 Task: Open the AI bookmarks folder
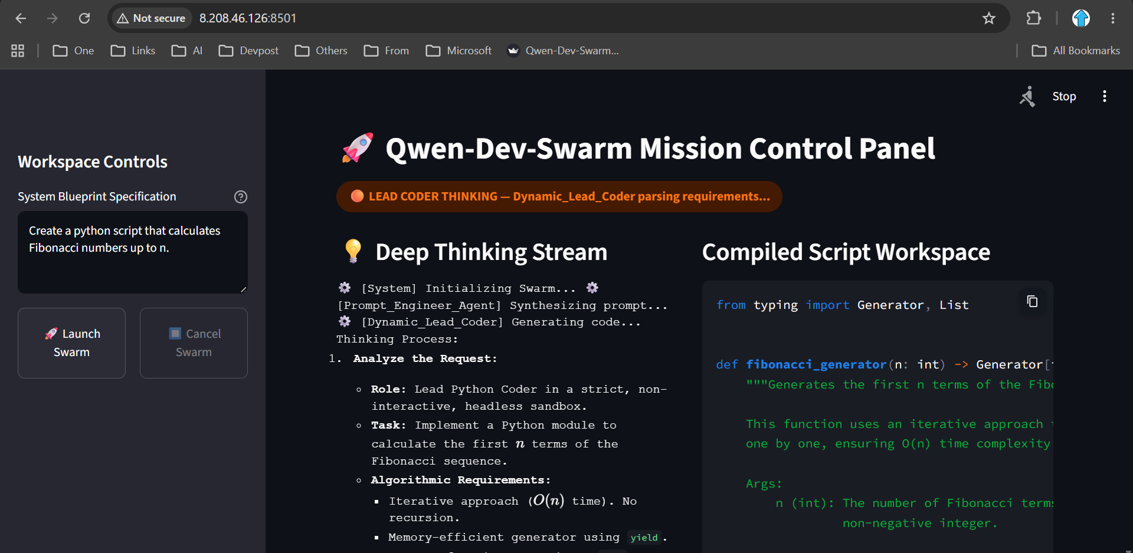[x=187, y=51]
